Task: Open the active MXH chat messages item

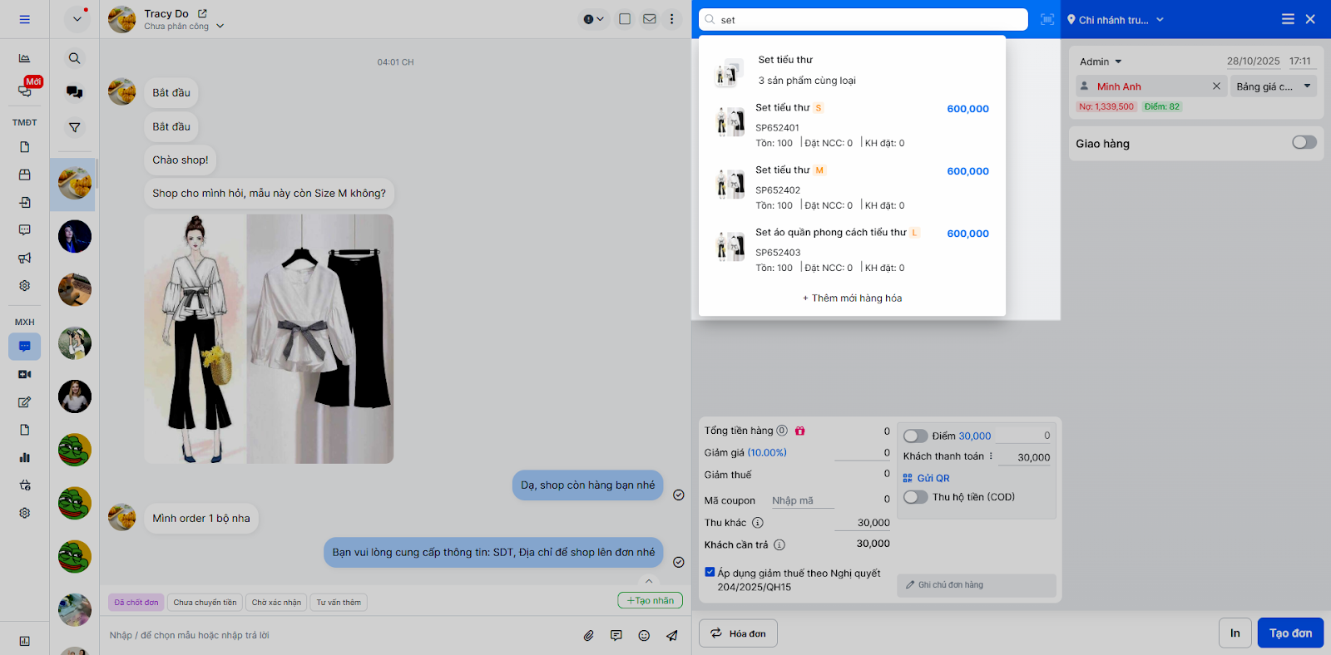Action: (24, 347)
